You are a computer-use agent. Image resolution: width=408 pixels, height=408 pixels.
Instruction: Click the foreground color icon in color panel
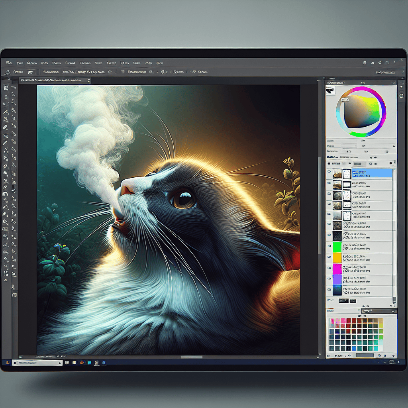pos(330,91)
